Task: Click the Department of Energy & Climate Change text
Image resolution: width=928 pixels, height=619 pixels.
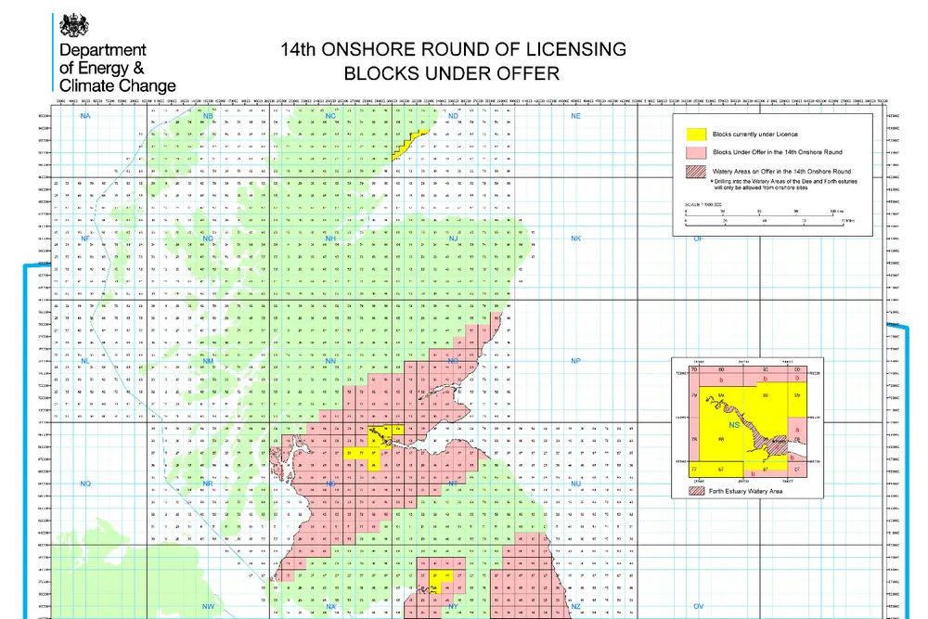Action: coord(116,68)
